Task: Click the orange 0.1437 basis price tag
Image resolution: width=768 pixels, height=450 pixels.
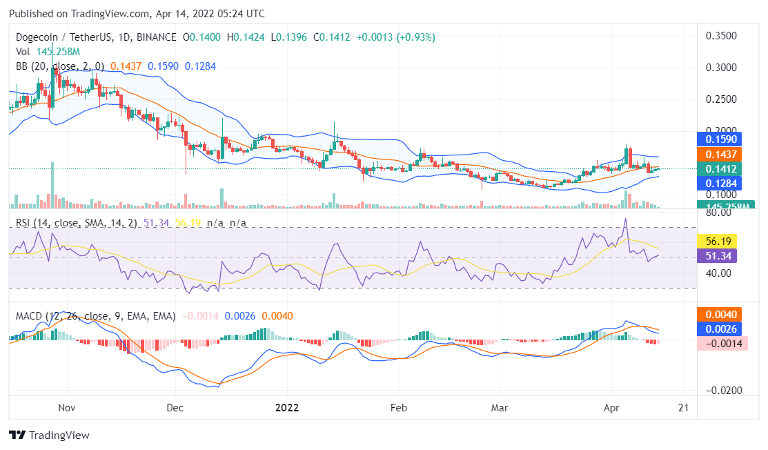Action: click(722, 154)
